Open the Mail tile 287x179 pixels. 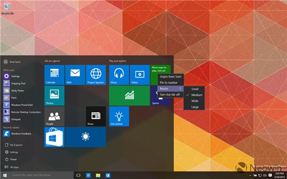point(75,75)
